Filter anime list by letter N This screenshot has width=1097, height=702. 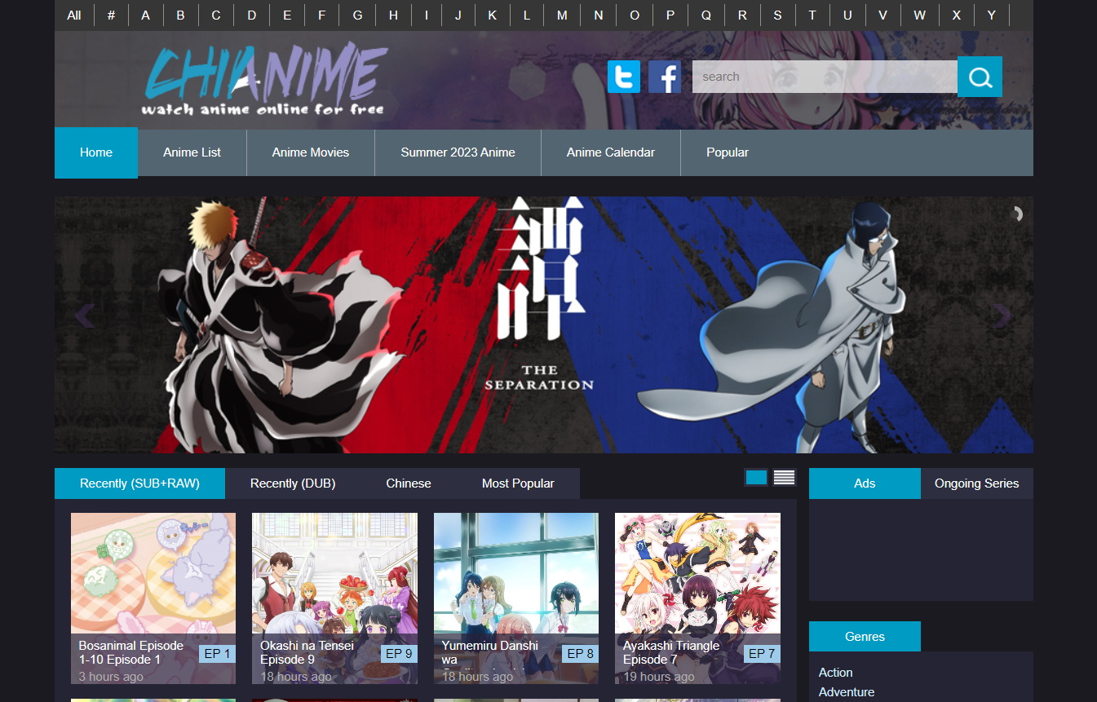click(x=599, y=15)
